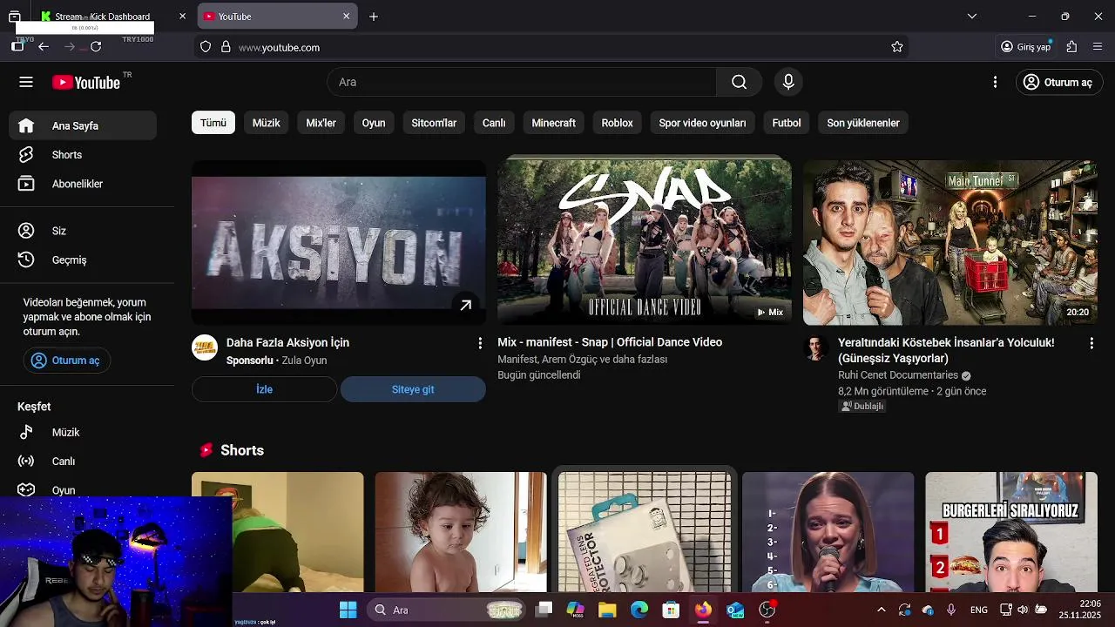Select the Sitcom'lar filter chip
This screenshot has width=1115, height=627.
click(434, 123)
